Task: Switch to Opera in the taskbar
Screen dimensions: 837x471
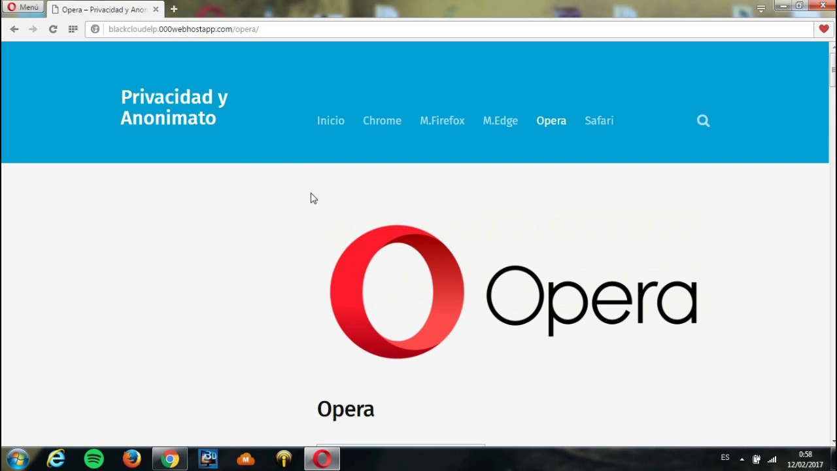Action: click(322, 459)
